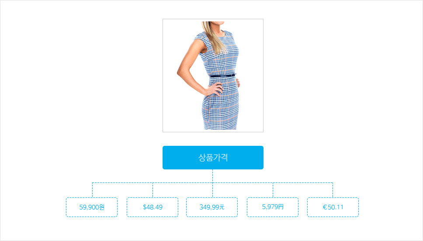
Task: Click the 원 character in the won price
Action: (102, 207)
